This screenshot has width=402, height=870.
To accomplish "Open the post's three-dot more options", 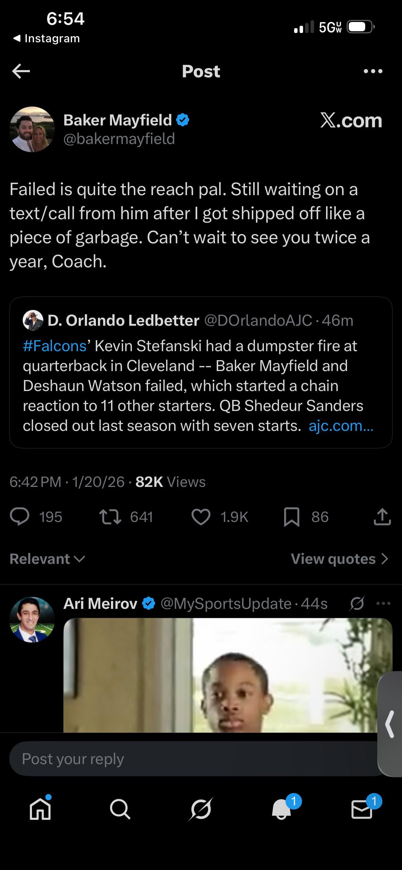I will point(373,71).
